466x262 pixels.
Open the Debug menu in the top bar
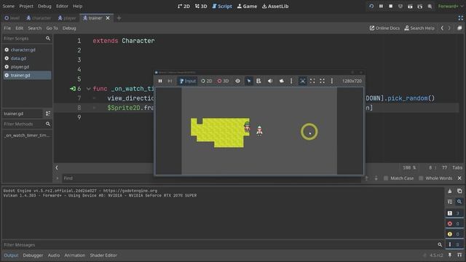[x=44, y=7]
